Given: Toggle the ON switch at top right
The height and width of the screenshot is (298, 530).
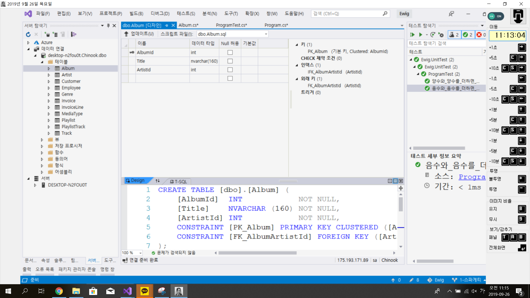Looking at the screenshot, I should (496, 16).
